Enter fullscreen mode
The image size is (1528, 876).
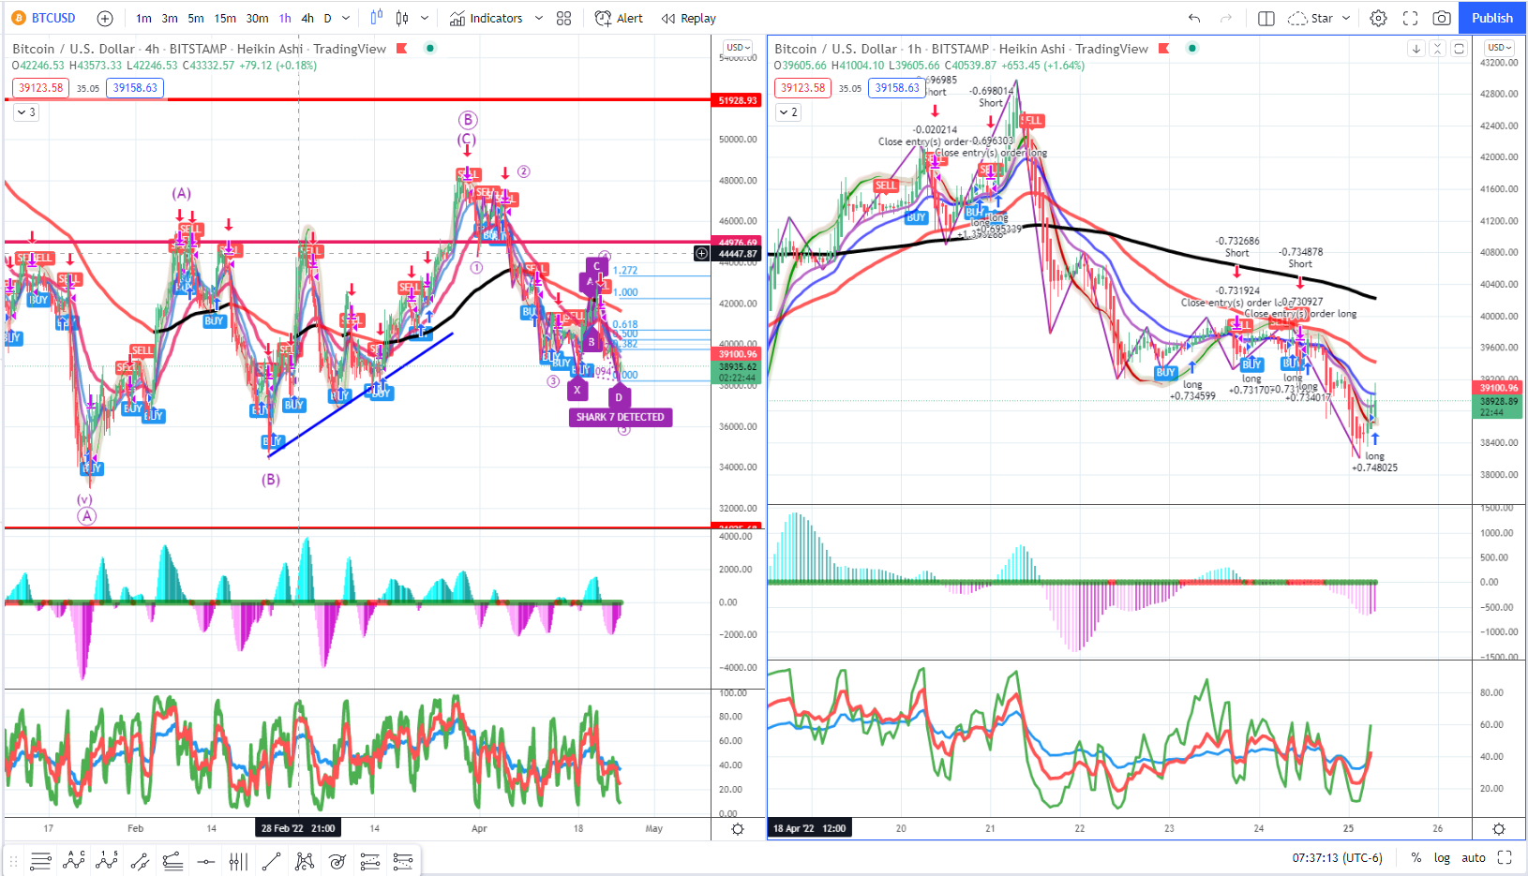pyautogui.click(x=1410, y=18)
